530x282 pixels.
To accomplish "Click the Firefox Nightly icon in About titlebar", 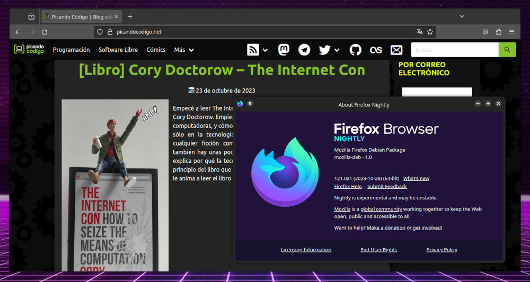I will pos(240,104).
